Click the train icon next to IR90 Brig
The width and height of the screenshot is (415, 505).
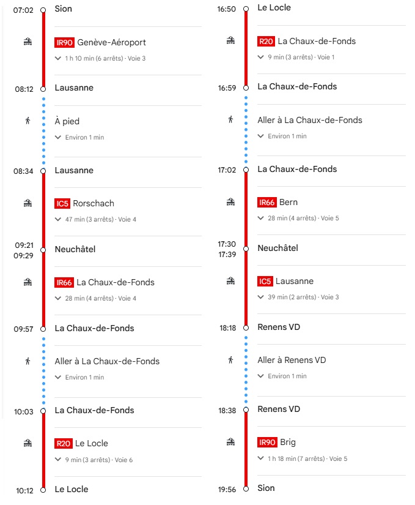coord(230,442)
